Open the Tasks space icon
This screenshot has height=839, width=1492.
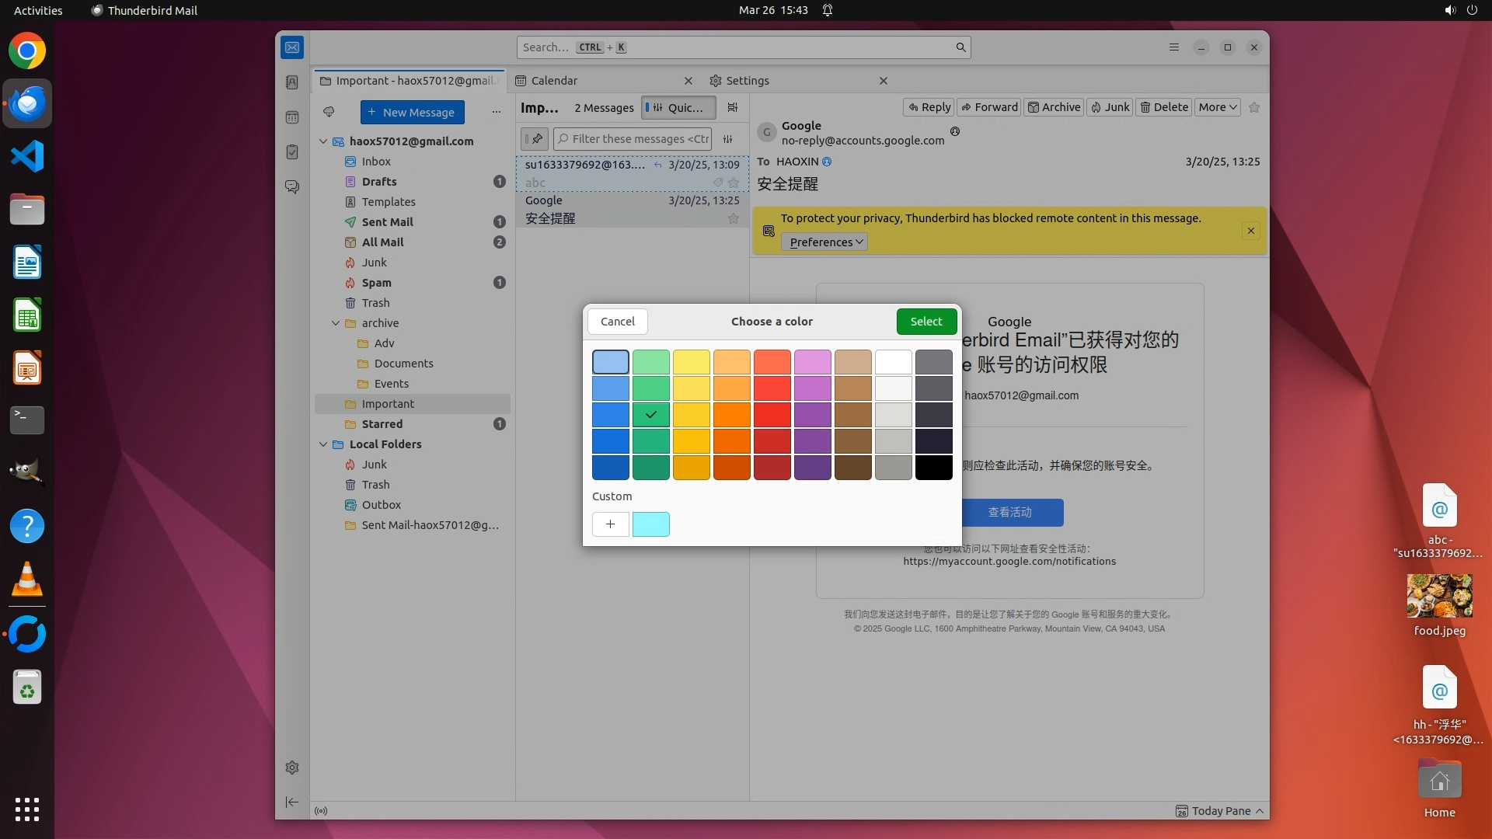[292, 152]
